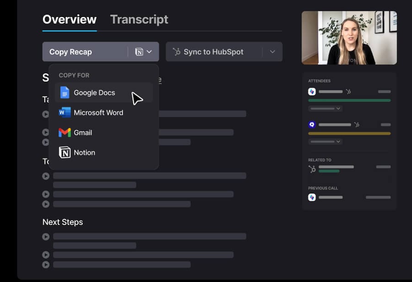
Task: Click HubSpot logo on the Sync button
Action: [177, 52]
